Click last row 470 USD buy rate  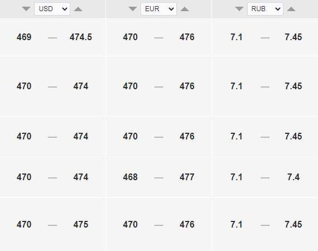tap(24, 224)
